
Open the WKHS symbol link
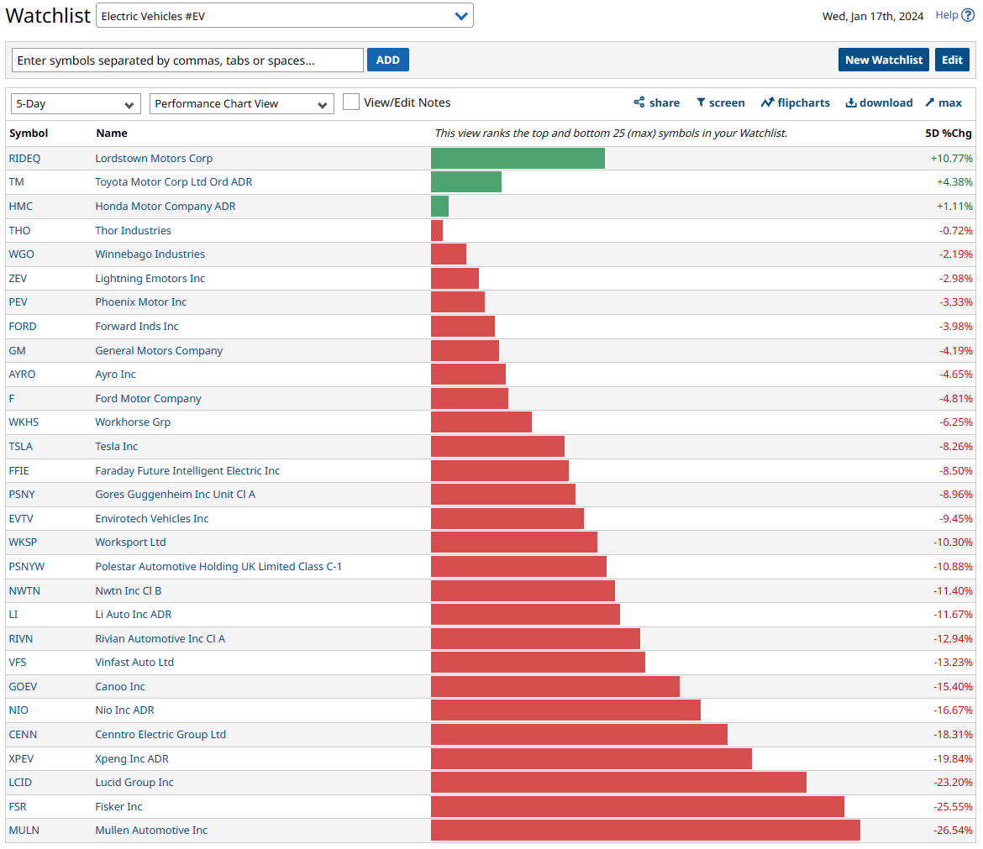[x=24, y=422]
